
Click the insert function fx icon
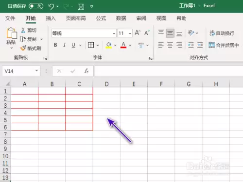(87, 71)
